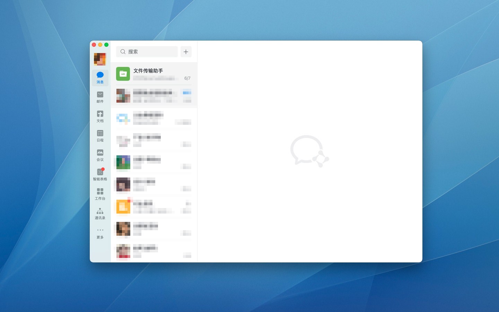Open Smart Sheets (智能表格) section
The width and height of the screenshot is (499, 312).
tap(100, 175)
